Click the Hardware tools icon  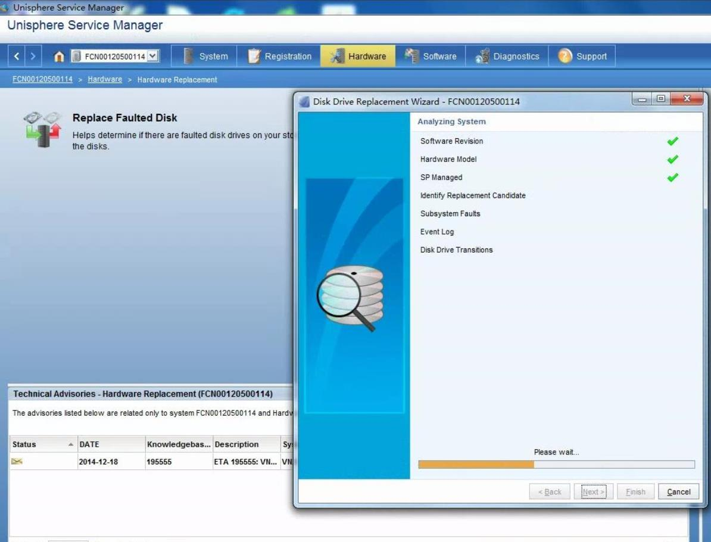[338, 56]
